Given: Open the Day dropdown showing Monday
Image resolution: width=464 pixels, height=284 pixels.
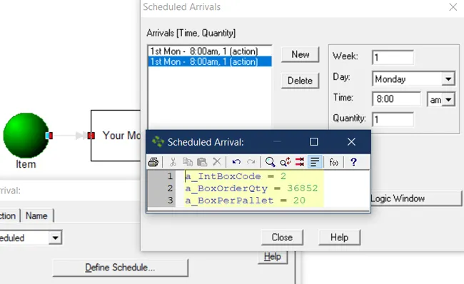Looking at the screenshot, I should (x=448, y=79).
